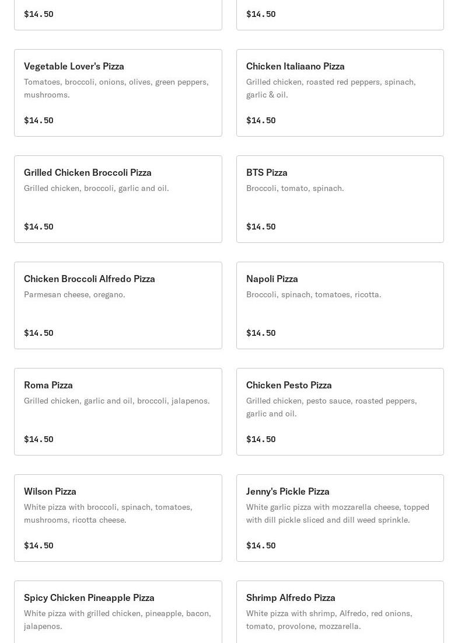Choose Grilled Chicken Broccoli Pizza

(118, 199)
